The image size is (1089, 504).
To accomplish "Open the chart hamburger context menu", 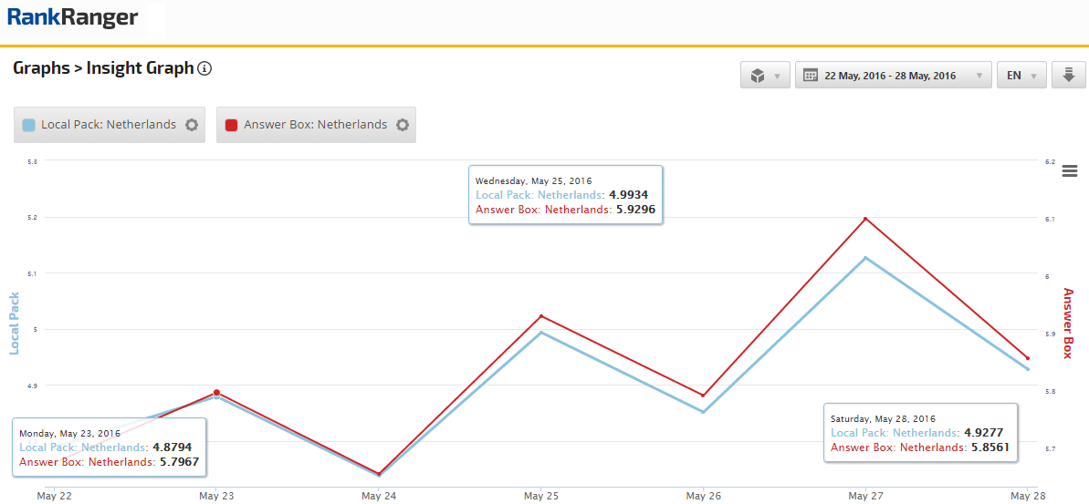I will [1070, 171].
